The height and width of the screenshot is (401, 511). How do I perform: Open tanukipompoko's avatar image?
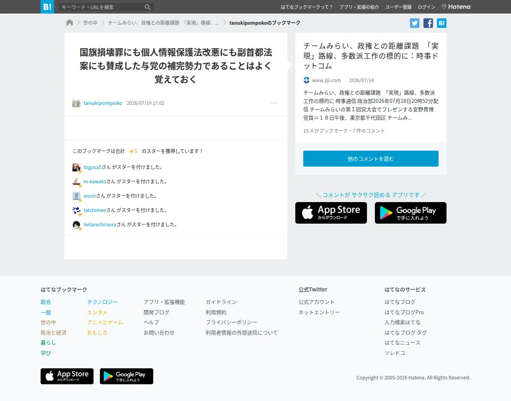tap(76, 103)
